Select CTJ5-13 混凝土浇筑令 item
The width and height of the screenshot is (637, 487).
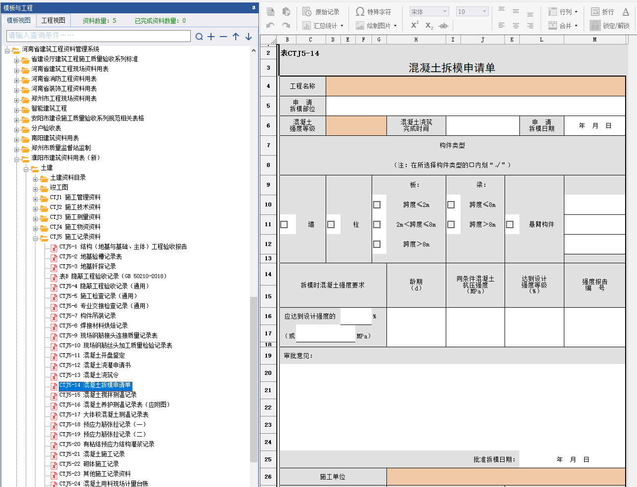coord(89,375)
